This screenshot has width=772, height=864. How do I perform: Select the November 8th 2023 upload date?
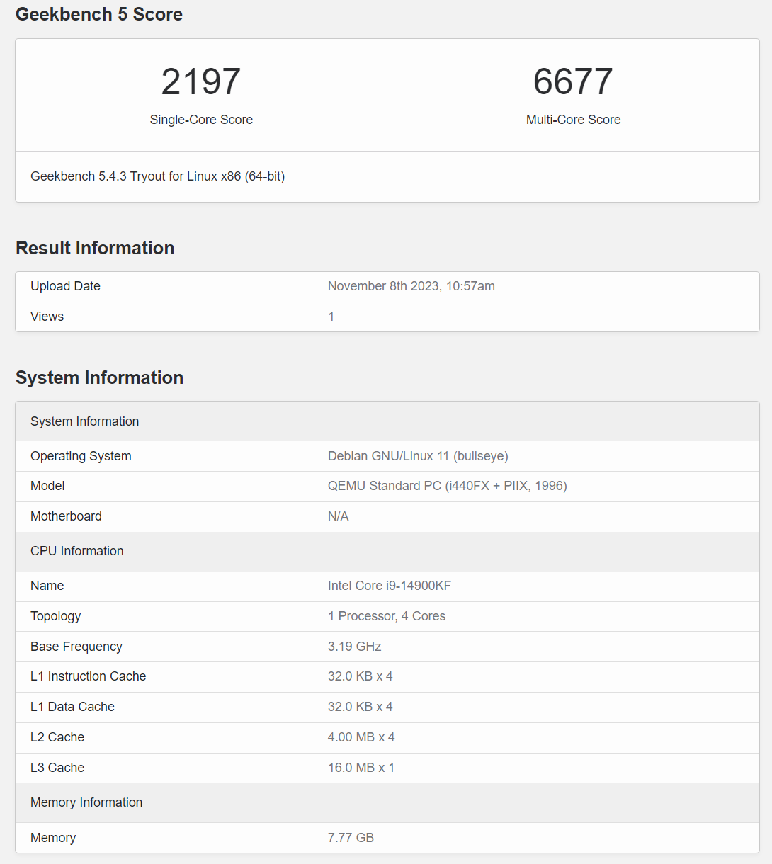point(411,286)
